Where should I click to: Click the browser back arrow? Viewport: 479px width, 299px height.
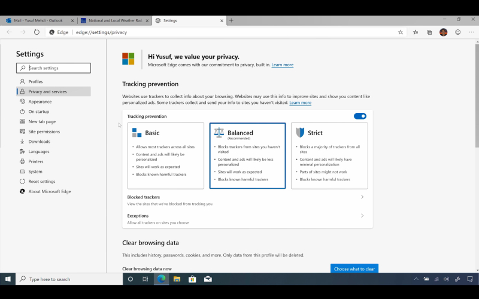[10, 32]
